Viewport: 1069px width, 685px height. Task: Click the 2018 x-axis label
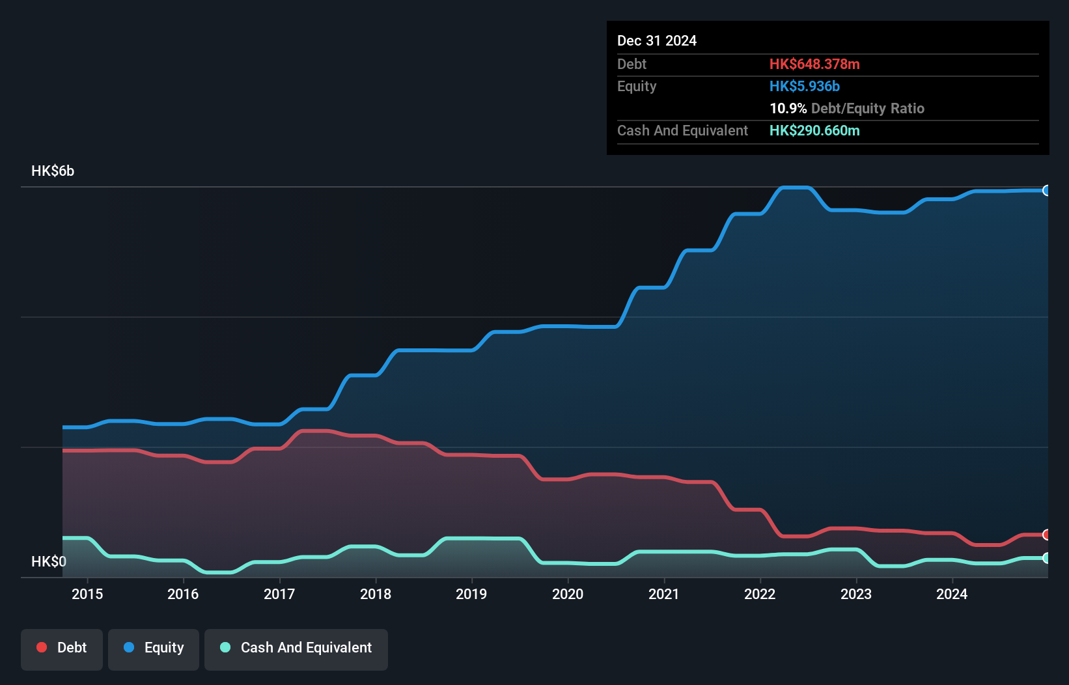[x=376, y=594]
